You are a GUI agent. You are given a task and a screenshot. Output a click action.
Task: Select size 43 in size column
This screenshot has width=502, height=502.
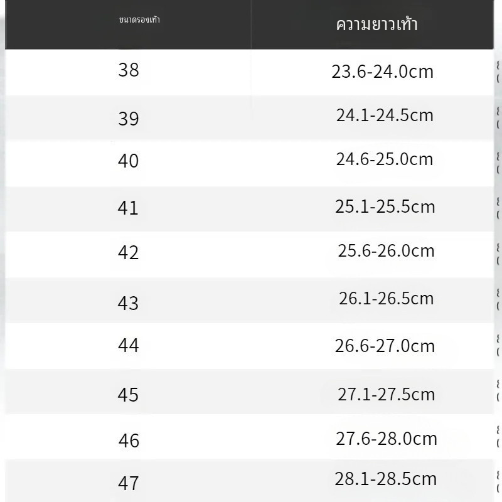(128, 303)
